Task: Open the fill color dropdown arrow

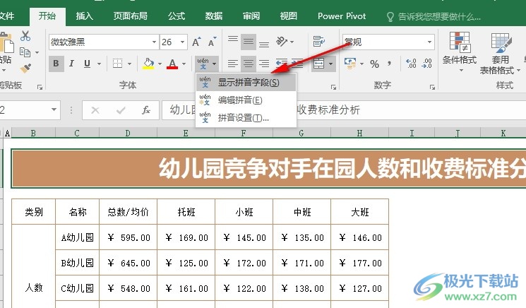Action: (x=160, y=64)
